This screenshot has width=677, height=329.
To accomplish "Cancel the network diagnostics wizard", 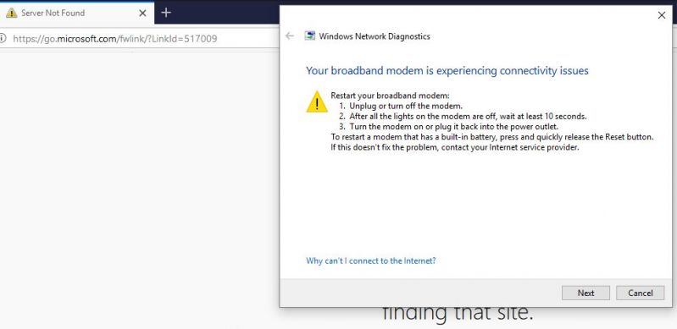I will (640, 293).
